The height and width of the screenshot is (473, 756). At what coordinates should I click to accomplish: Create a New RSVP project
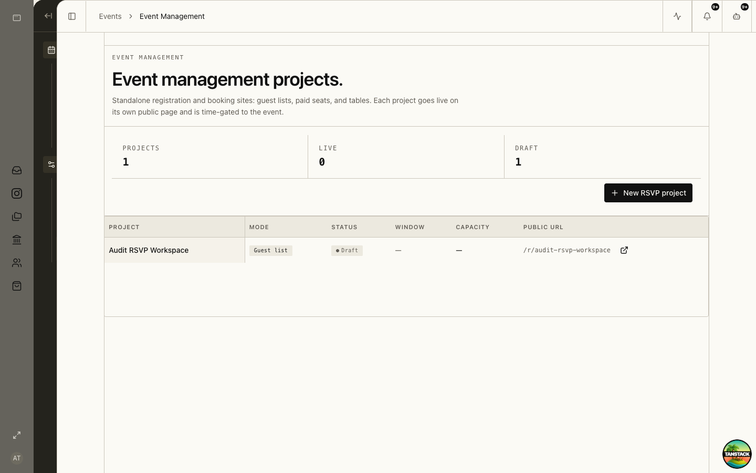(648, 193)
